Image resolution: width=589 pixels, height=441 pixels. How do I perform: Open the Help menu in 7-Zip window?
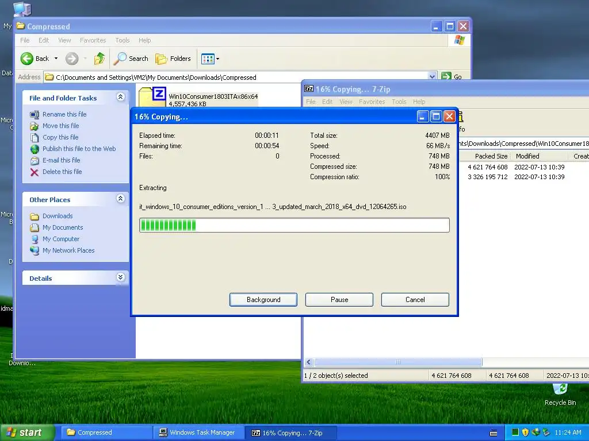419,102
